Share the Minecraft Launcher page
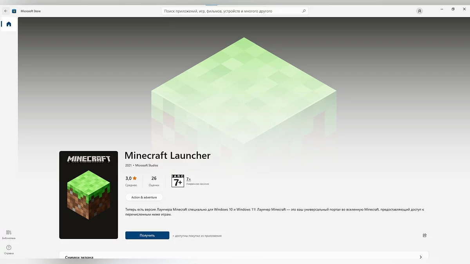Image resolution: width=470 pixels, height=264 pixels. coord(425,235)
